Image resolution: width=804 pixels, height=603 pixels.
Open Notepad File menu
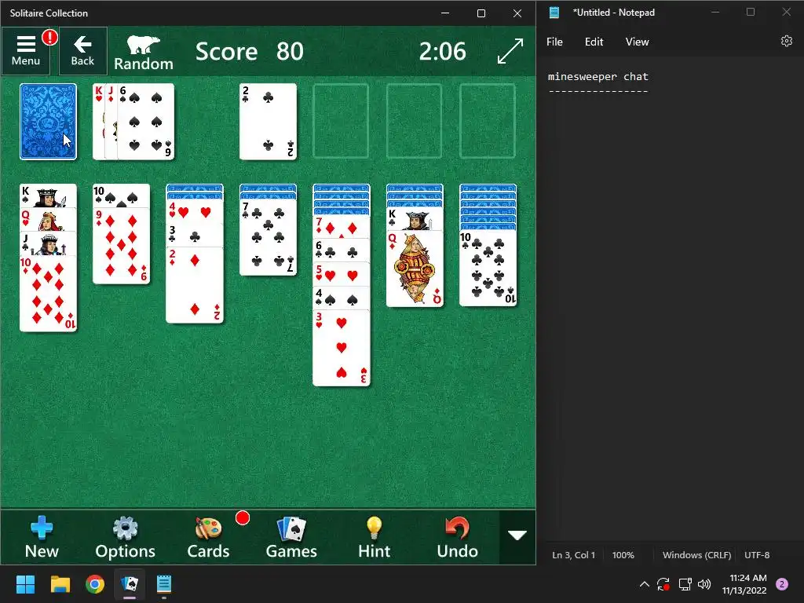(554, 42)
